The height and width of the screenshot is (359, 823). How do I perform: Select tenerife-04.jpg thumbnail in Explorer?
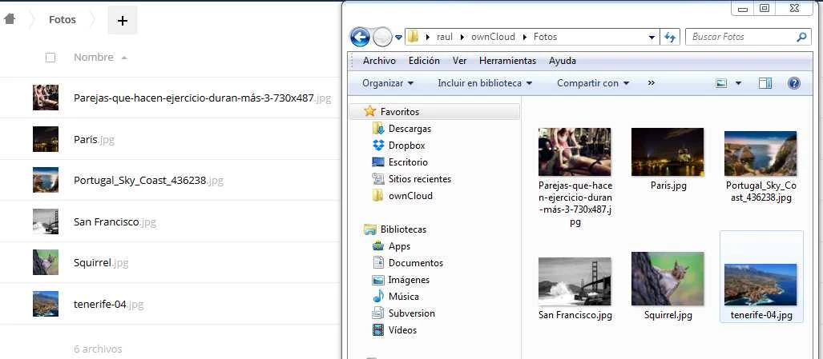tap(760, 284)
